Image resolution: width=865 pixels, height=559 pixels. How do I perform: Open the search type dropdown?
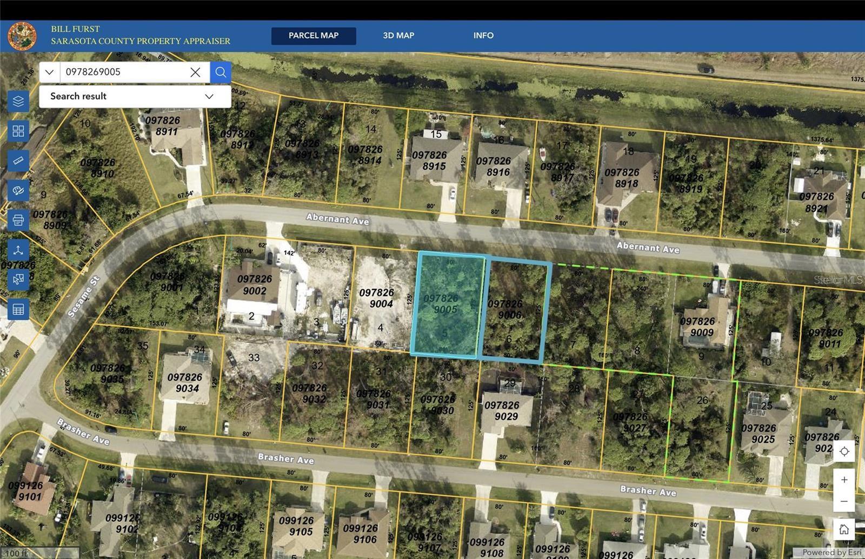coord(49,72)
